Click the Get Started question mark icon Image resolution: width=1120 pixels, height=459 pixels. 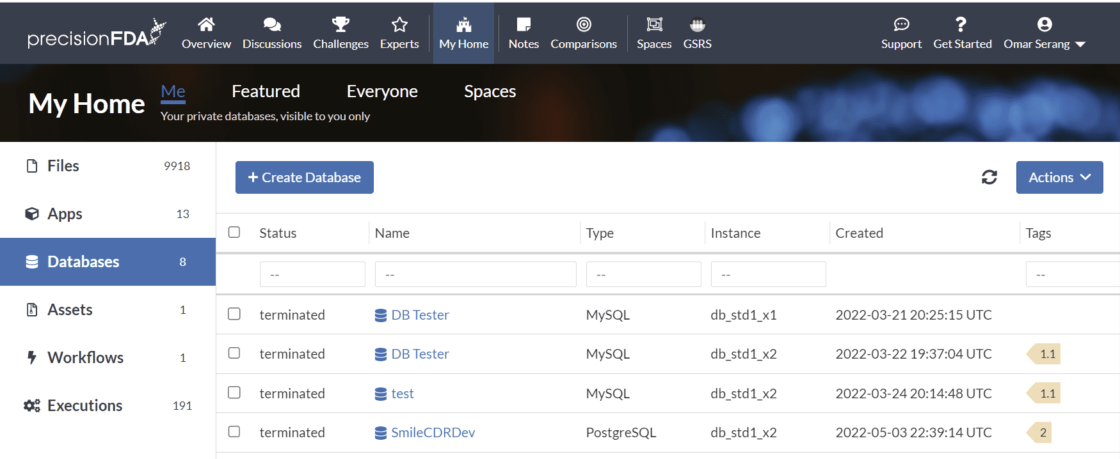961,25
